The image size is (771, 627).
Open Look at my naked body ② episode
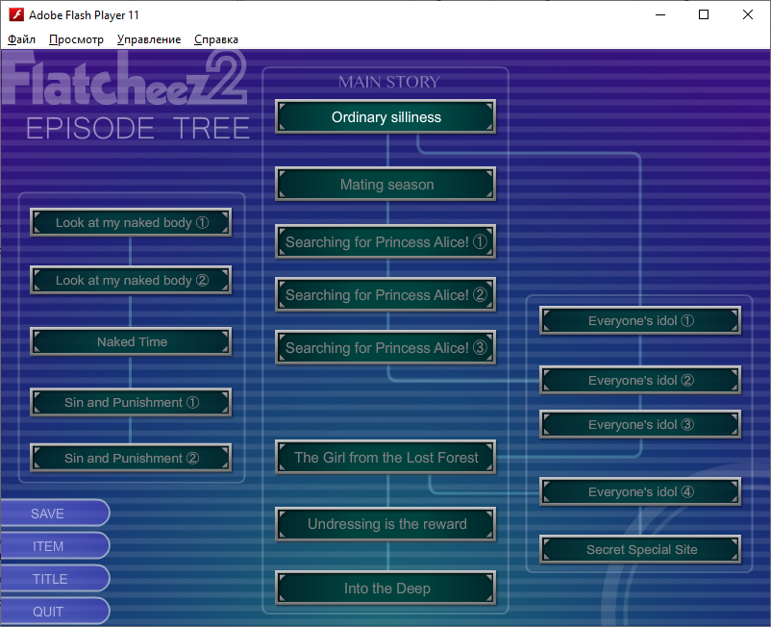click(131, 280)
